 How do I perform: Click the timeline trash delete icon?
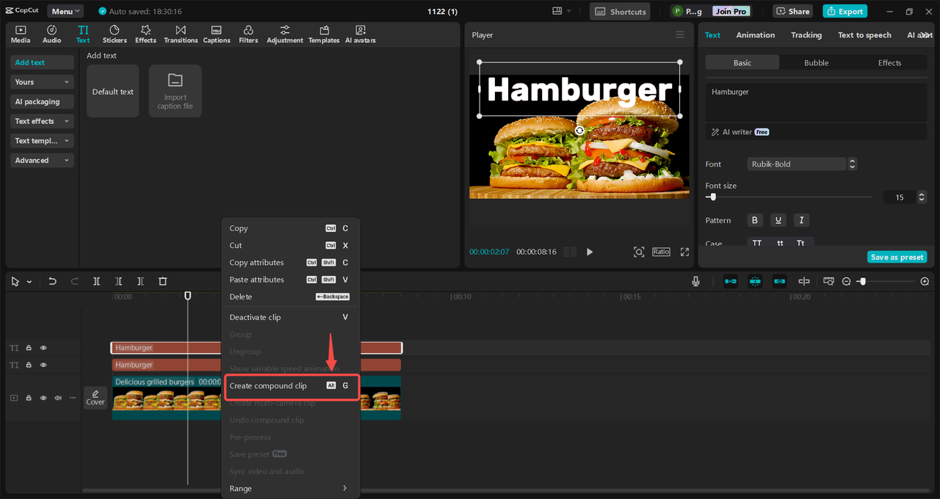163,281
